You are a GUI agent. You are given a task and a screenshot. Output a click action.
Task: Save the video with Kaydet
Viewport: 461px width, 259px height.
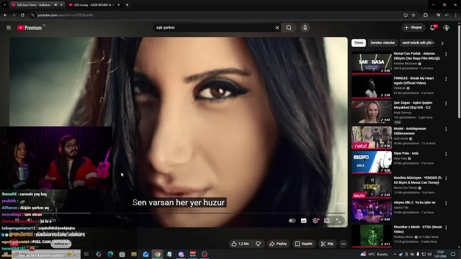click(x=304, y=244)
